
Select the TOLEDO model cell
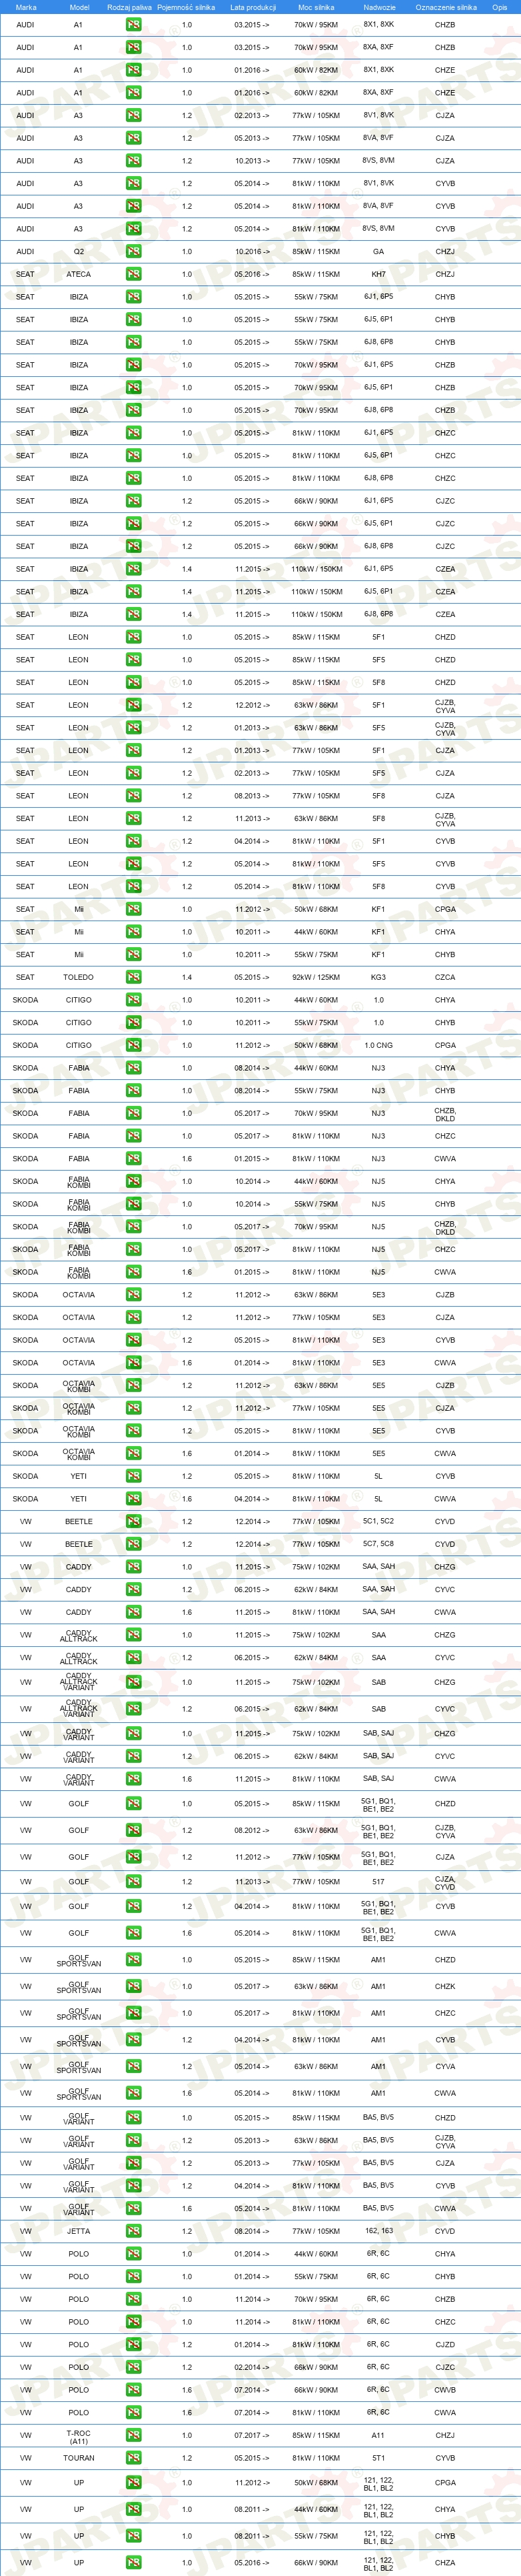[79, 977]
